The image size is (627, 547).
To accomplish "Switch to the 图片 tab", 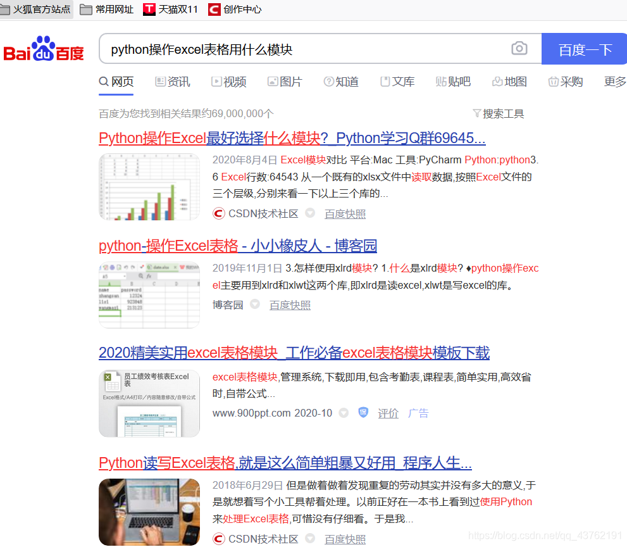I will 285,82.
